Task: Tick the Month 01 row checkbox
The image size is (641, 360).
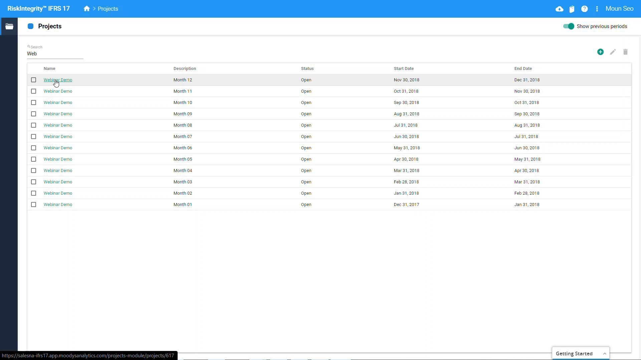Action: tap(33, 205)
